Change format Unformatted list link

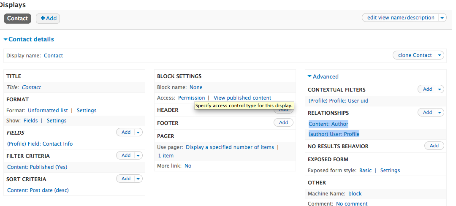[x=48, y=111]
